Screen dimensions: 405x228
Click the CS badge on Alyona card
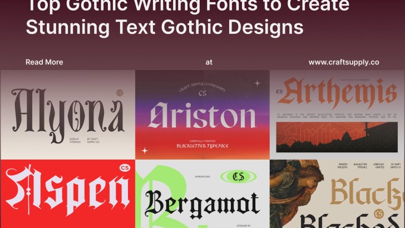[x=120, y=92]
